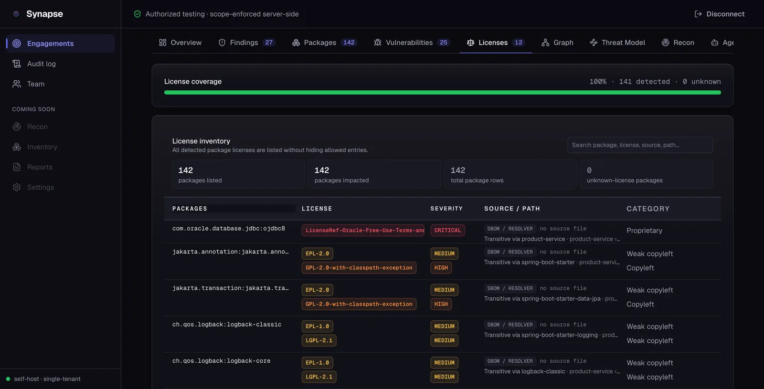Click the PACKAGES column header
This screenshot has width=764, height=389.
(190, 209)
